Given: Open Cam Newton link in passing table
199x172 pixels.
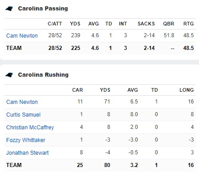Looking at the screenshot, I should pos(22,36).
